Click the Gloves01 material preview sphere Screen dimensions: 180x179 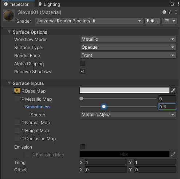coord(9,15)
